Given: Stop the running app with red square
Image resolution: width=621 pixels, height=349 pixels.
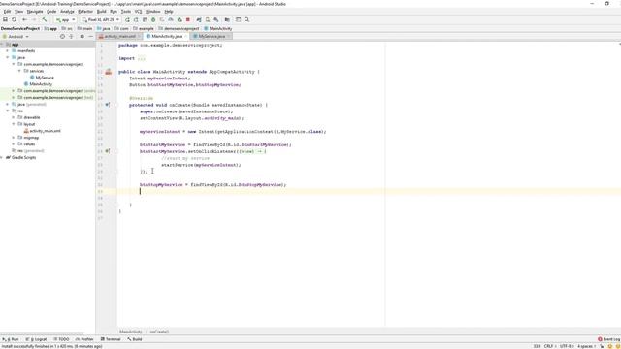Looking at the screenshot, I should click(188, 19).
